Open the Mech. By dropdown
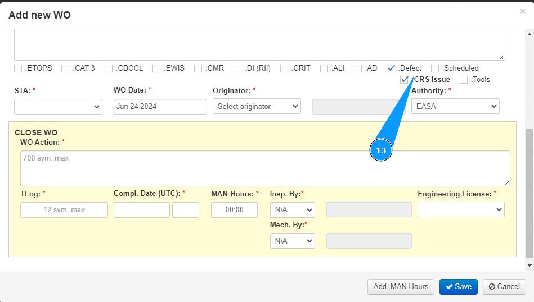Viewport: 534px width, 302px height. tap(292, 241)
